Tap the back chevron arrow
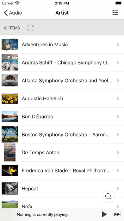Viewport: 124px width, 221px height. pos(6,13)
